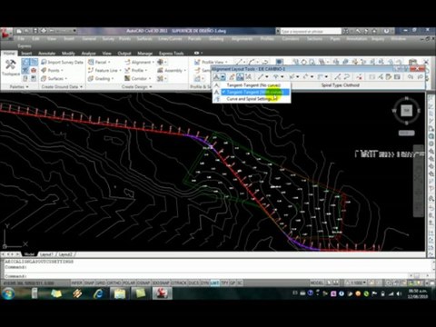Click the Delete PI icon in Alignment Layout Tools
Image resolution: width=436 pixels, height=327 pixels.
point(240,77)
